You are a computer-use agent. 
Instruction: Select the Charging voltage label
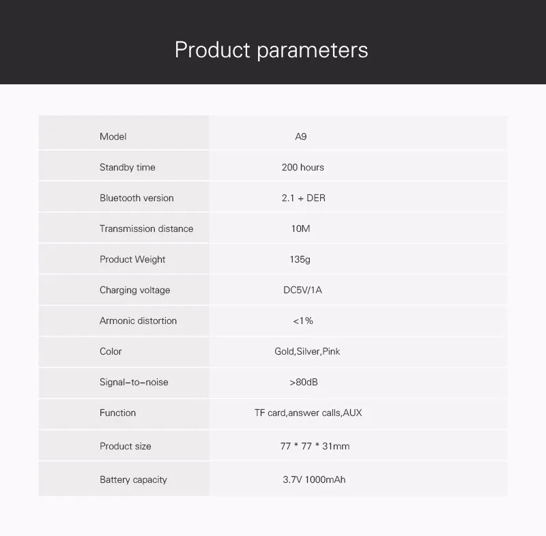tap(134, 290)
